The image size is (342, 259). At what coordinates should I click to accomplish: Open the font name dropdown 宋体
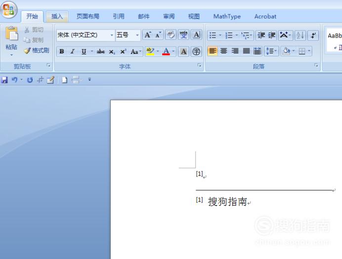[112, 35]
